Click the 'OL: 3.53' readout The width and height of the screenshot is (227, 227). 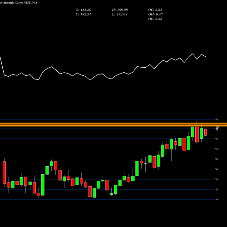(x=155, y=19)
